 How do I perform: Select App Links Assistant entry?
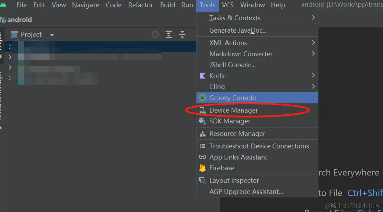coord(257,157)
